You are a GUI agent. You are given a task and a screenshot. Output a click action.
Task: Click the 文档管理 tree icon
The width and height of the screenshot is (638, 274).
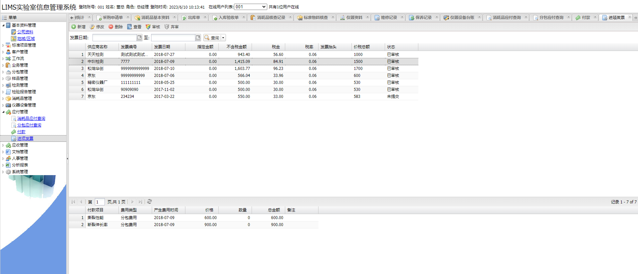tap(8, 152)
